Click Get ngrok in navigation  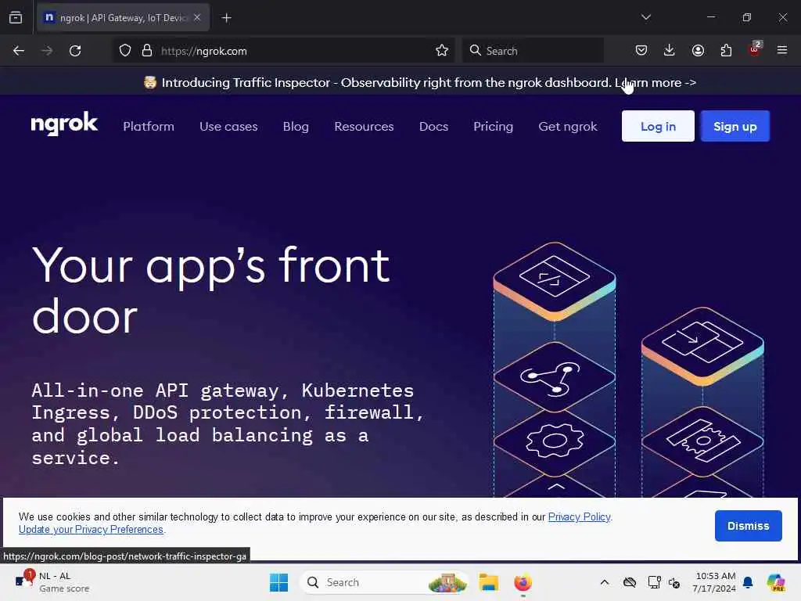[568, 126]
